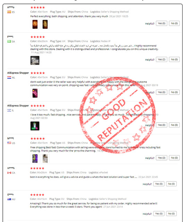
Task: Click No (0) on the NL shopper's review
Action: point(174,92)
